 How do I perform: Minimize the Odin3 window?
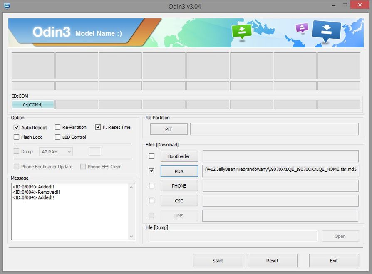tap(334, 5)
